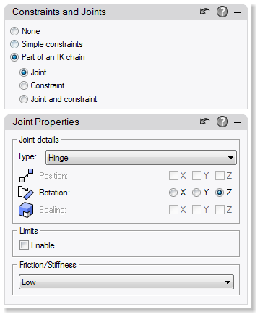The width and height of the screenshot is (260, 317).
Task: Click the reset arrow in Joint Properties
Action: [204, 122]
